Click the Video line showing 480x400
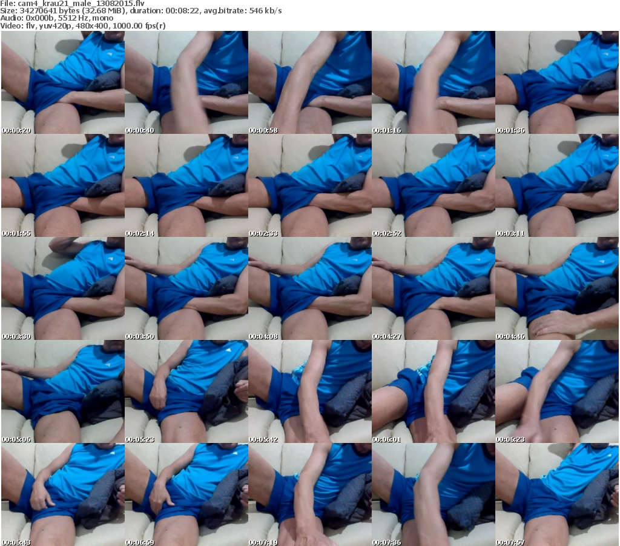620x546 pixels. coord(82,25)
